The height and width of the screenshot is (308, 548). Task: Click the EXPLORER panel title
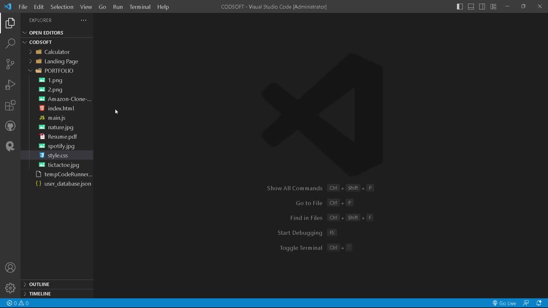(40, 20)
